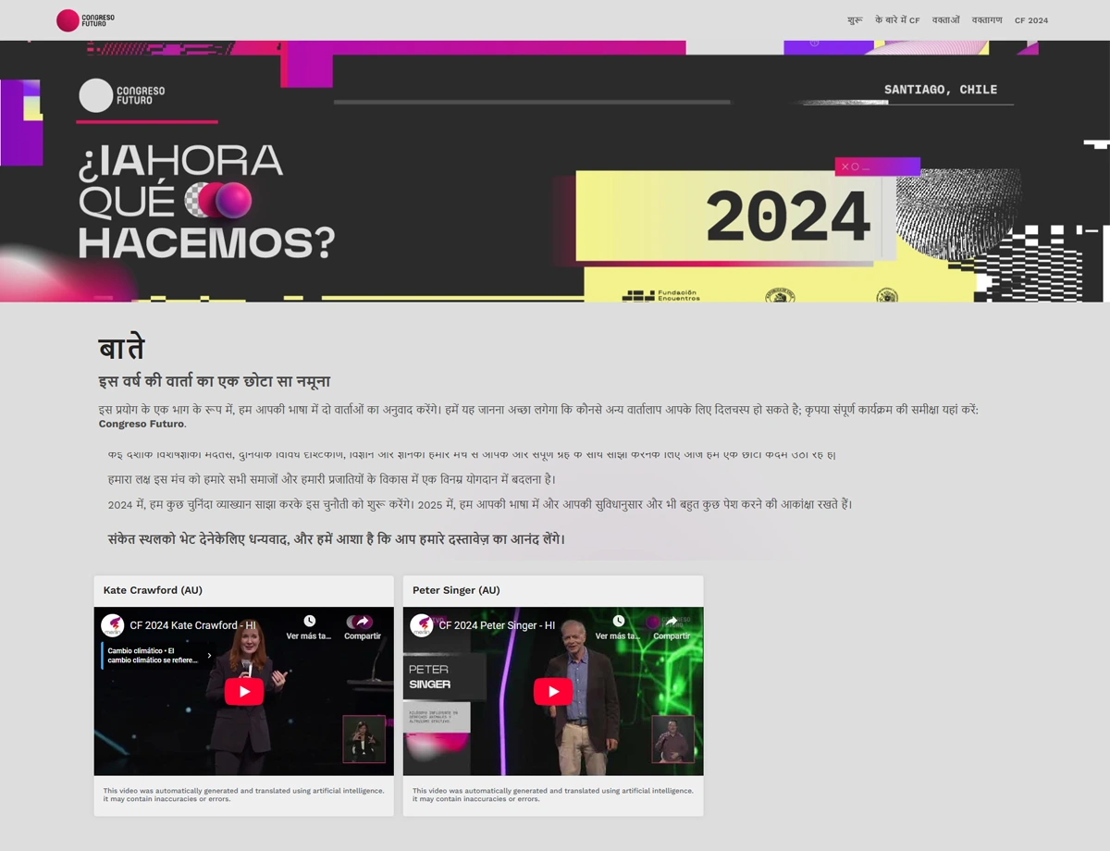The image size is (1110, 851).
Task: Play the Kate Crawford video
Action: point(244,691)
